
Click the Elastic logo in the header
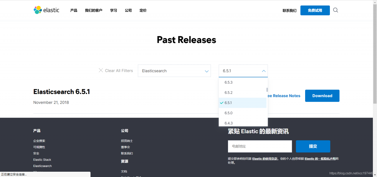(46, 10)
